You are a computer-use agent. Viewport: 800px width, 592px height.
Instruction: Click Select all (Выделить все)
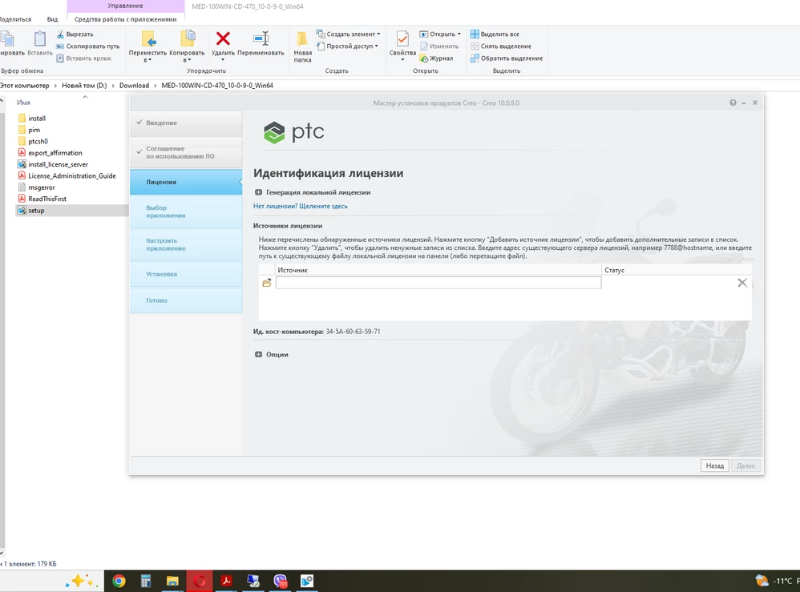(x=495, y=34)
